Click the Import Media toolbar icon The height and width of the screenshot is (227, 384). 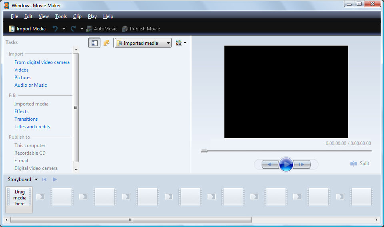click(12, 29)
